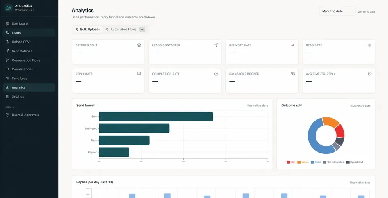This screenshot has height=198, width=388.
Task: Click the double-check icon on Delivery Rate
Action: coord(293,45)
